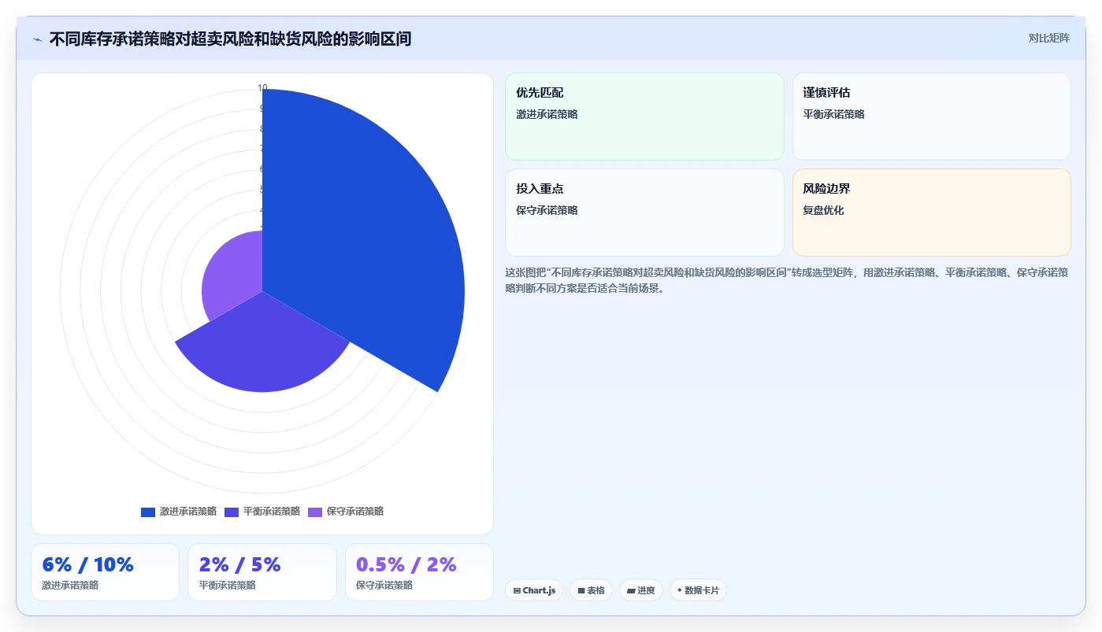Click 激进承诺策略 text in legend
Screen dimensions: 1102x632
pyautogui.click(x=188, y=512)
